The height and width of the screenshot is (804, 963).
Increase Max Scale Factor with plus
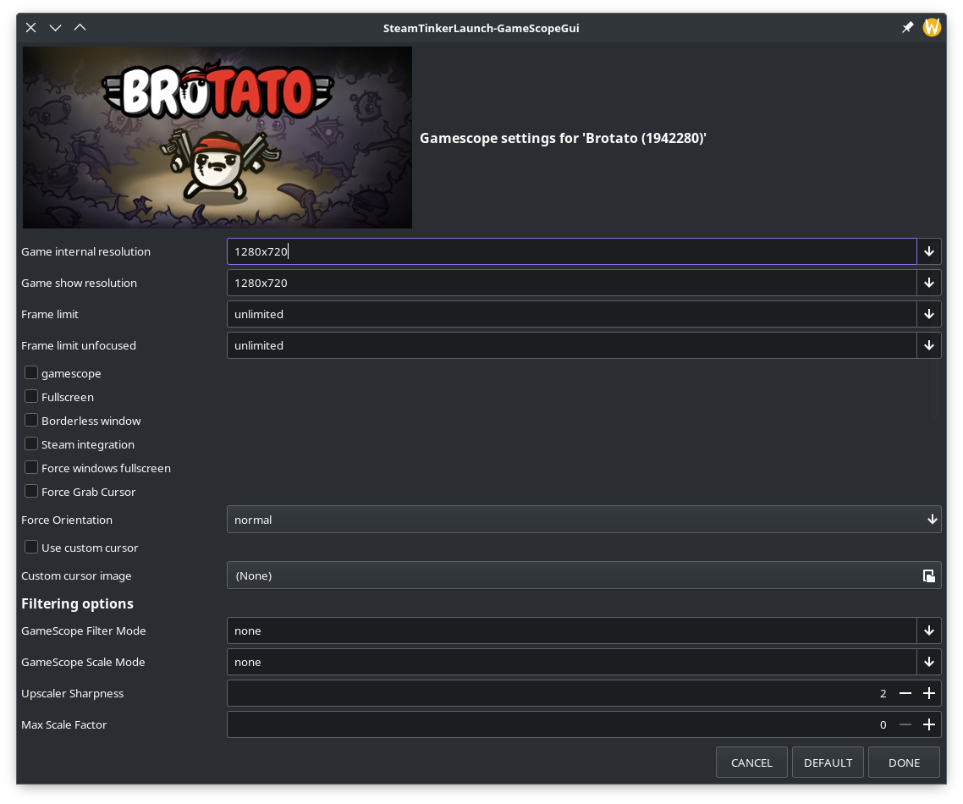tap(929, 724)
